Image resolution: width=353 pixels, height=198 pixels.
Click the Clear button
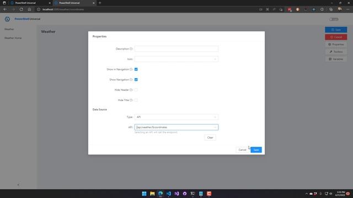[210, 137]
